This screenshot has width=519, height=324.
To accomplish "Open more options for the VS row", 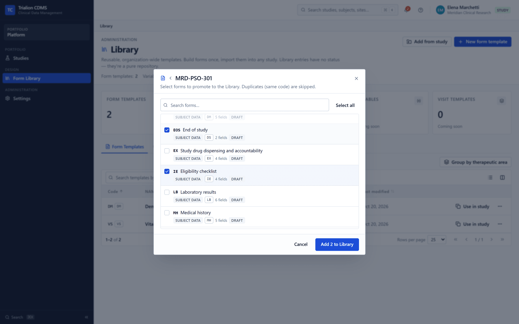I will tap(500, 224).
